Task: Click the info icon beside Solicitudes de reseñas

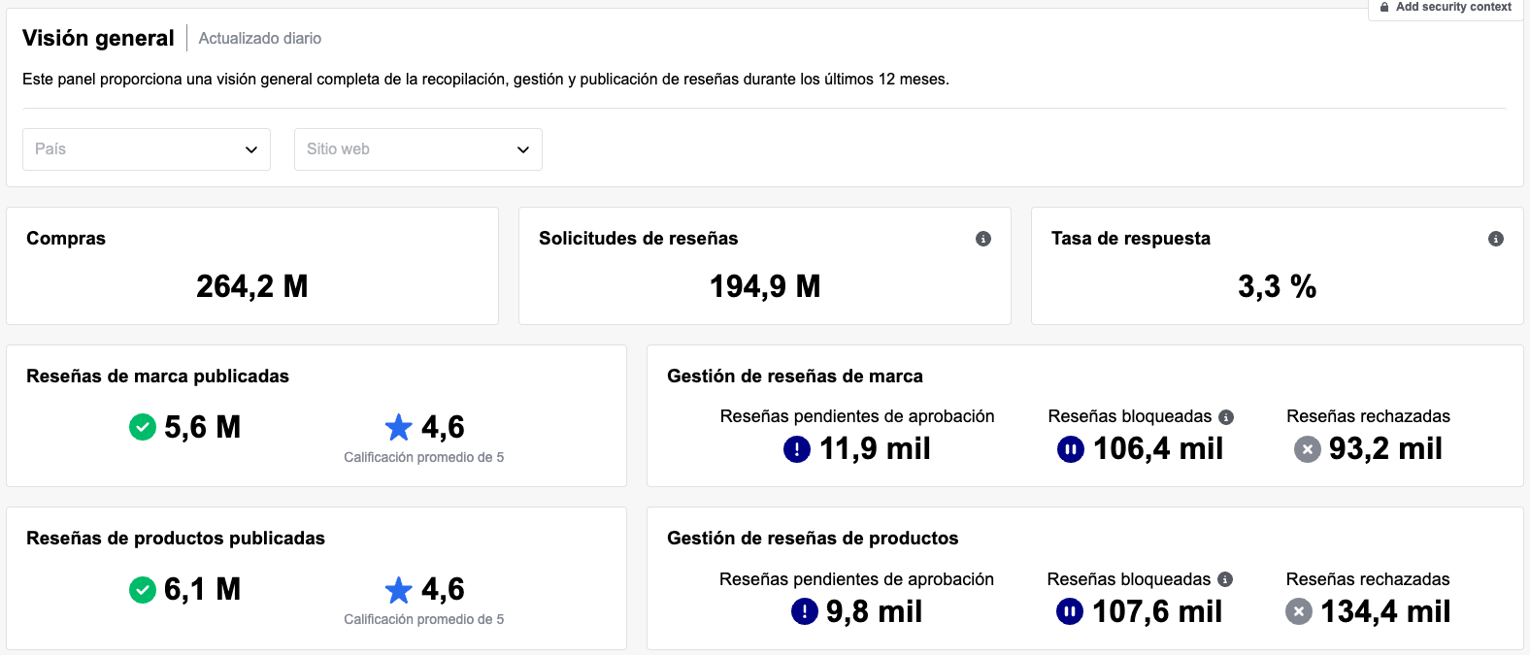Action: tap(982, 239)
